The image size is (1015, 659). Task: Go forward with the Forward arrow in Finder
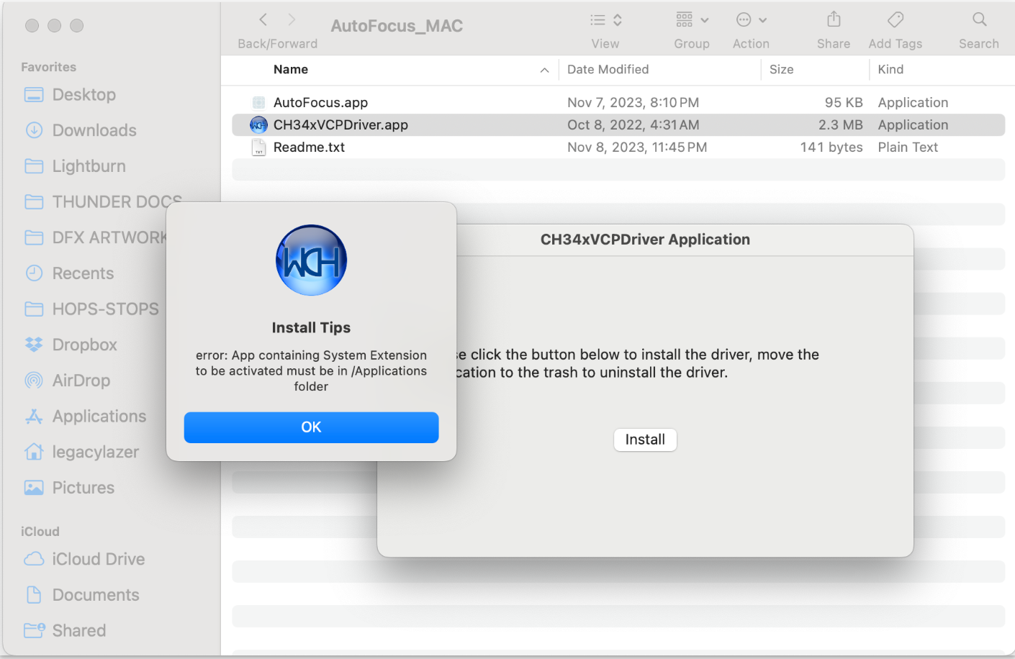pyautogui.click(x=292, y=20)
